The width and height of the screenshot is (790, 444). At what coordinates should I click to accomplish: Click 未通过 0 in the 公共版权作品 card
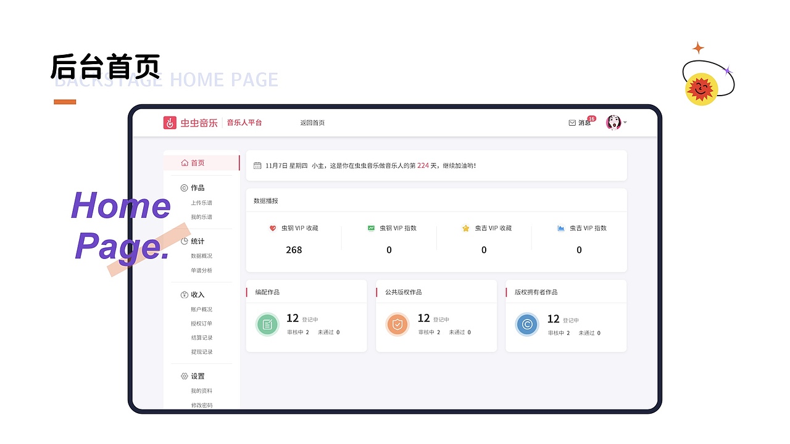click(x=460, y=332)
